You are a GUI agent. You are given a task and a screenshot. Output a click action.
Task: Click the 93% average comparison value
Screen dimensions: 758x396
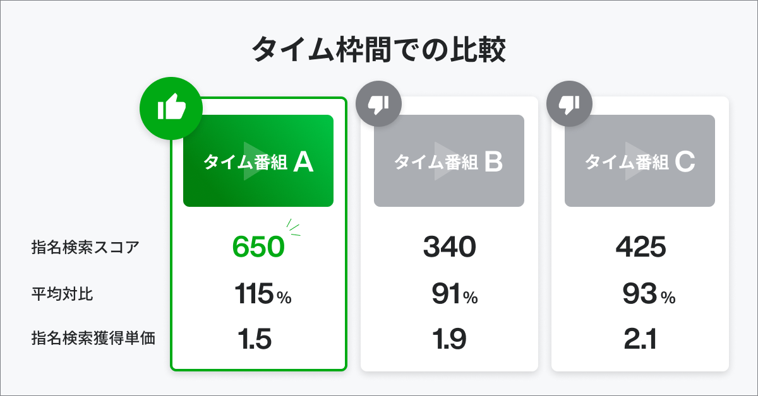pos(648,294)
